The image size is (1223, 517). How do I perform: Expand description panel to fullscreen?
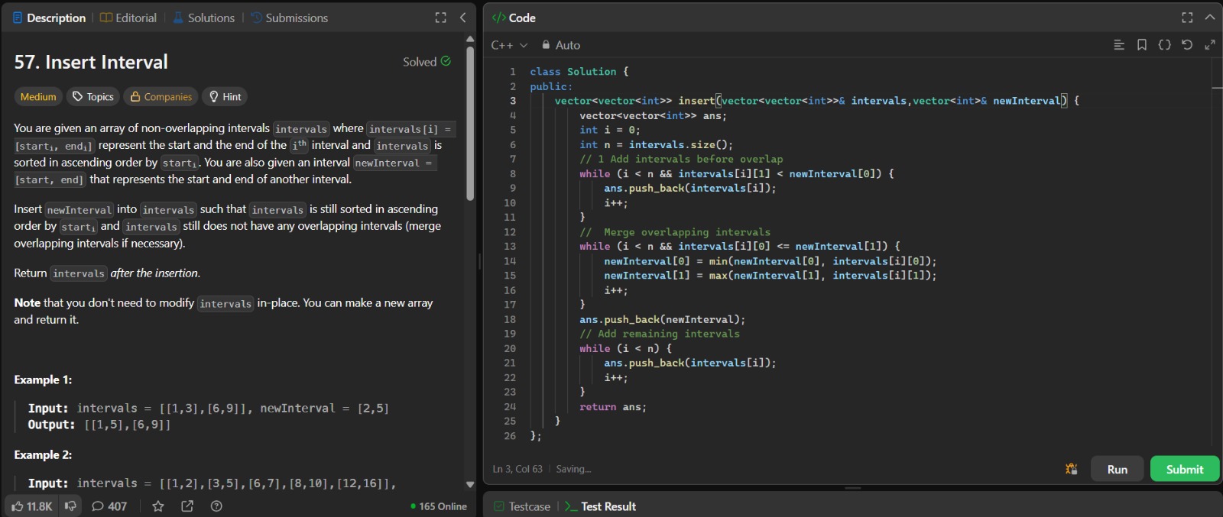pos(440,18)
